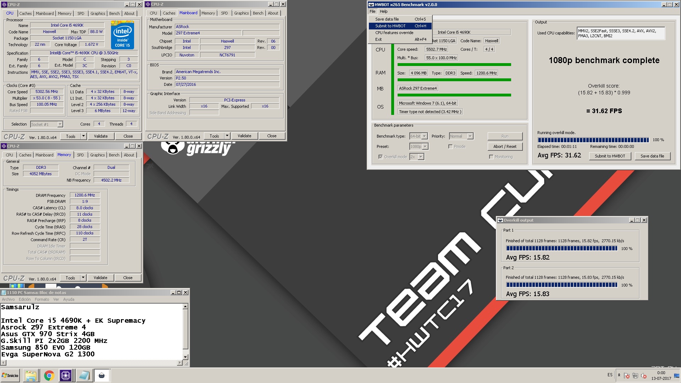Open the Archivo menu in Notepad
Image resolution: width=681 pixels, height=383 pixels.
[x=8, y=299]
